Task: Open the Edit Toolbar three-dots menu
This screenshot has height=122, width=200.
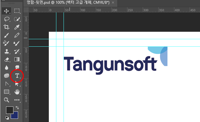Action: [17, 100]
